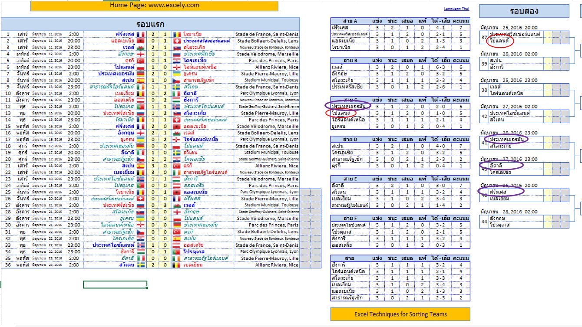Click the Romania flag in match 1
The image size is (582, 327).
(x=177, y=34)
